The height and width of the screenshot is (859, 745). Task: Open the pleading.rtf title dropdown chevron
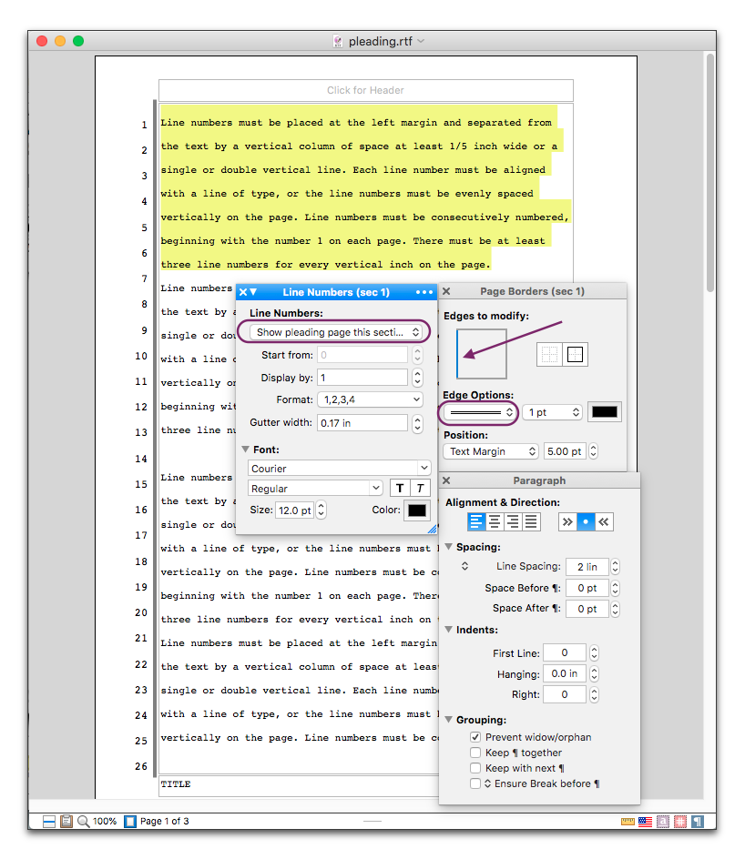[421, 41]
